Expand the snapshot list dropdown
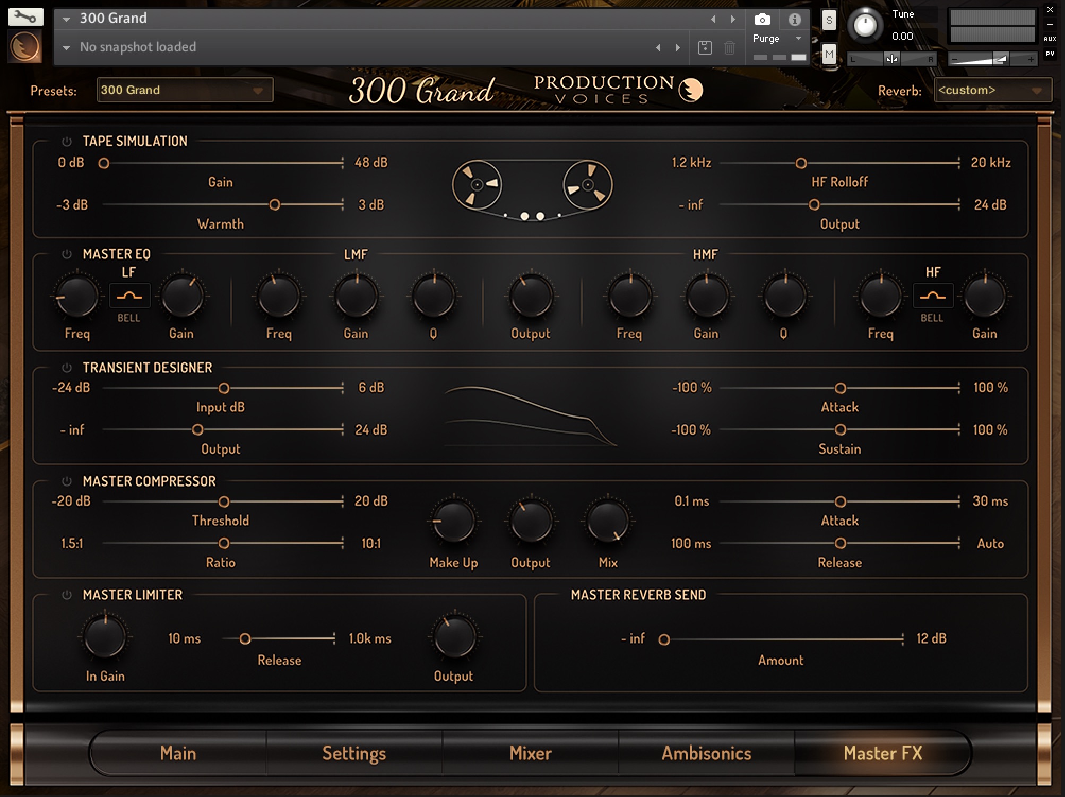This screenshot has height=797, width=1065. click(x=66, y=48)
